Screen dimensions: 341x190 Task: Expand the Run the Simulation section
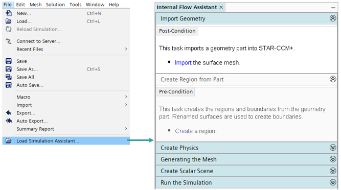[333, 182]
